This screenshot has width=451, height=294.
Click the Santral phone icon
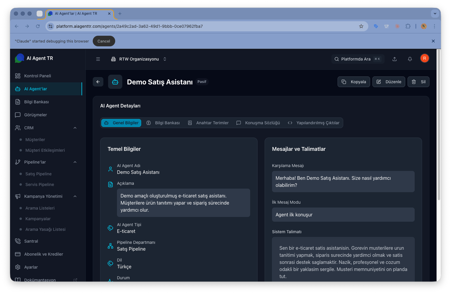pos(18,241)
